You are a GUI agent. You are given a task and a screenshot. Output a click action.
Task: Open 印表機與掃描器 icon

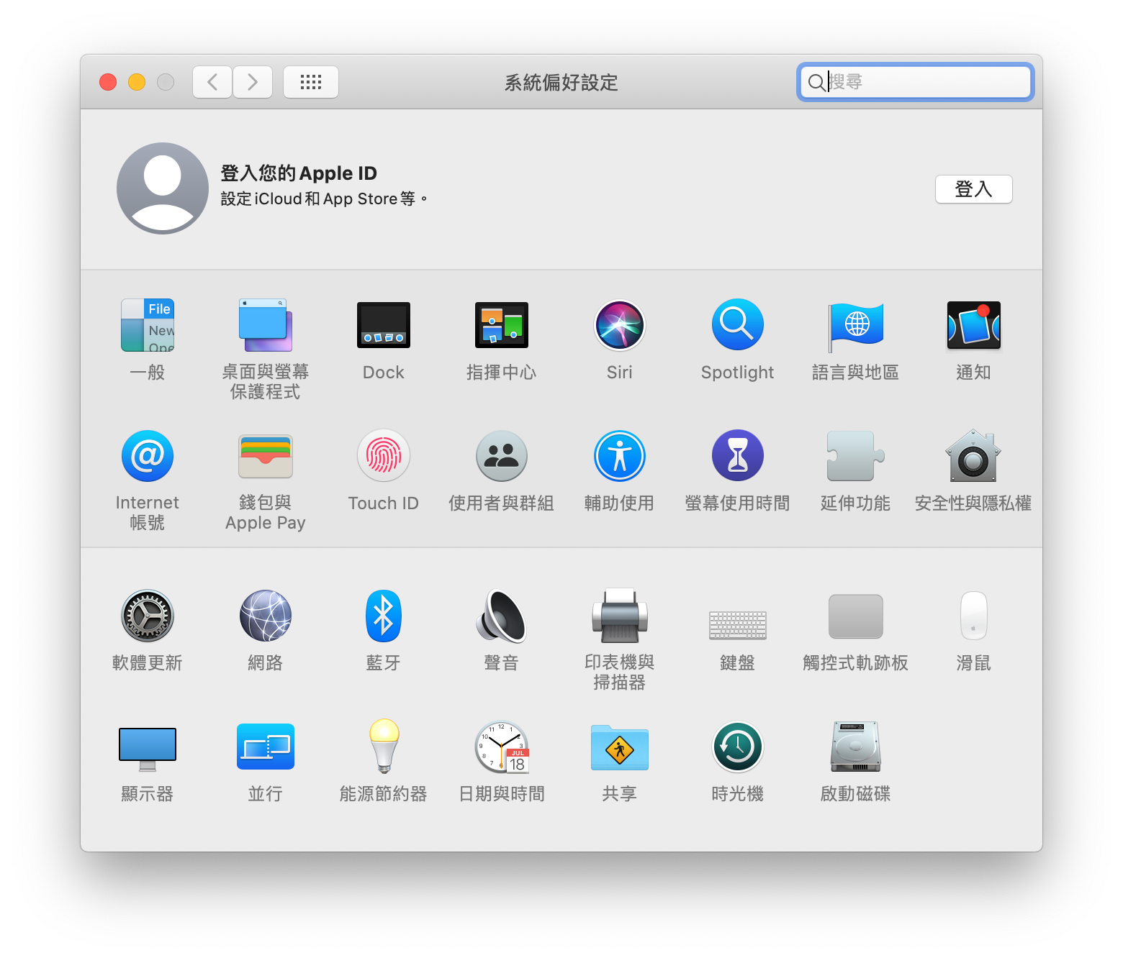tap(620, 616)
